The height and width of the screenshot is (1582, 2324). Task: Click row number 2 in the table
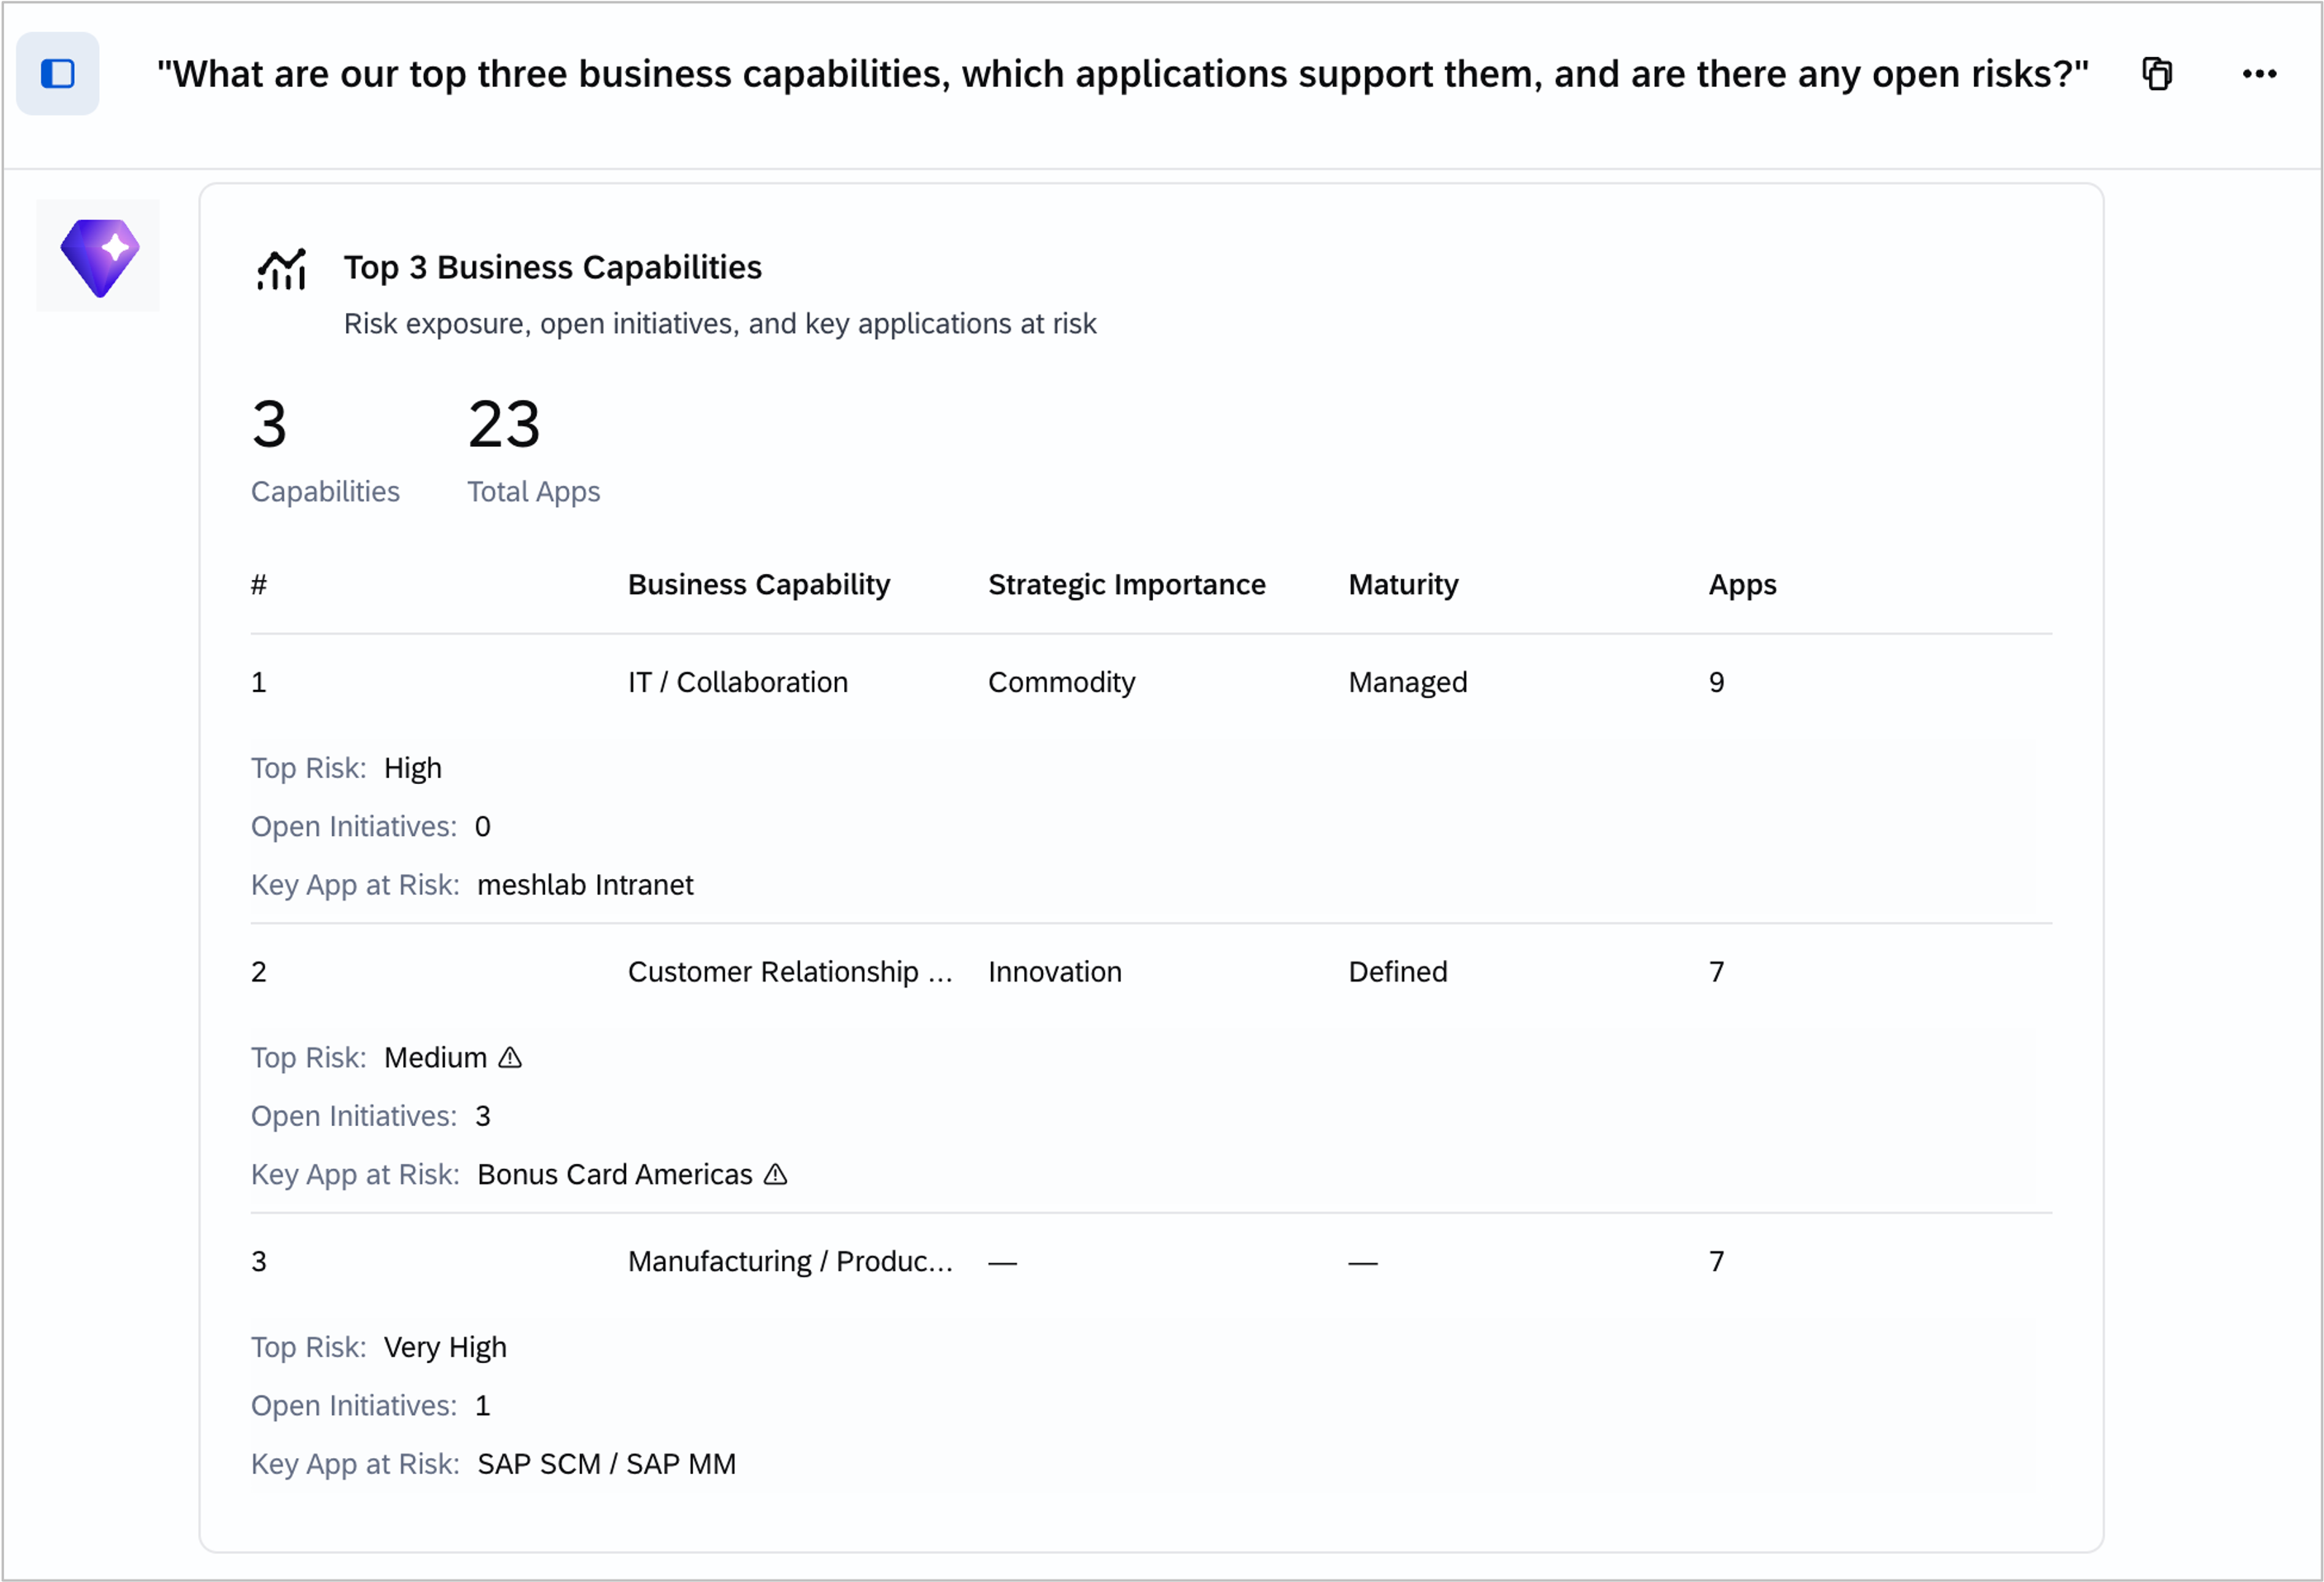[259, 972]
